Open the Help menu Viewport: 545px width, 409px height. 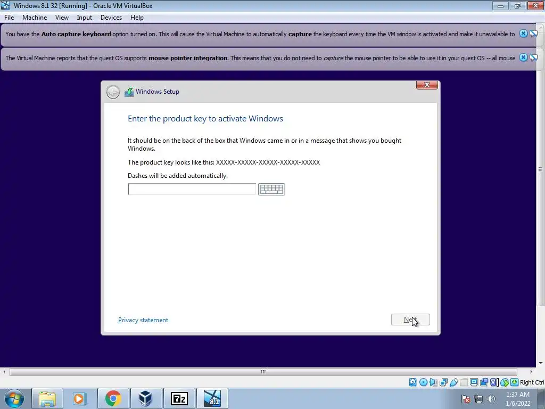[x=137, y=18]
